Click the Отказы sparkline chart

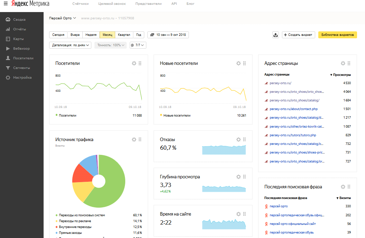point(224,150)
